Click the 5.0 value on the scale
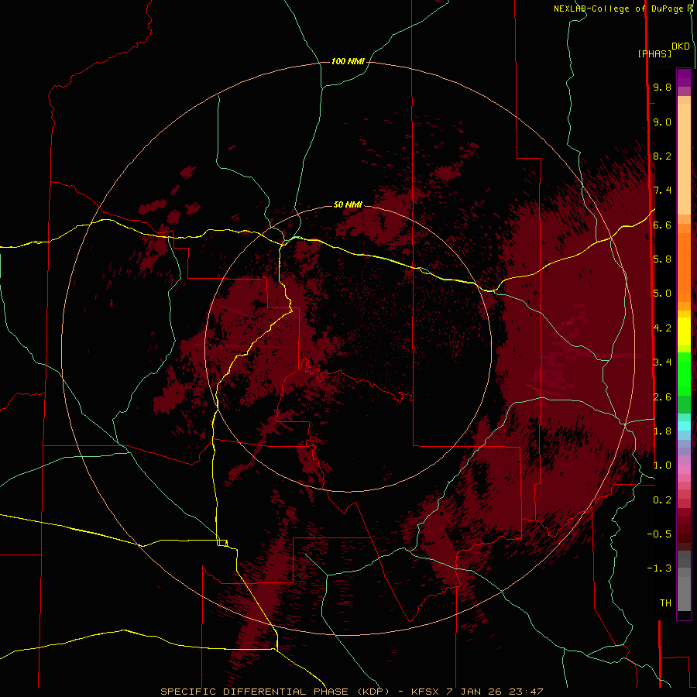The image size is (697, 697). point(662,294)
